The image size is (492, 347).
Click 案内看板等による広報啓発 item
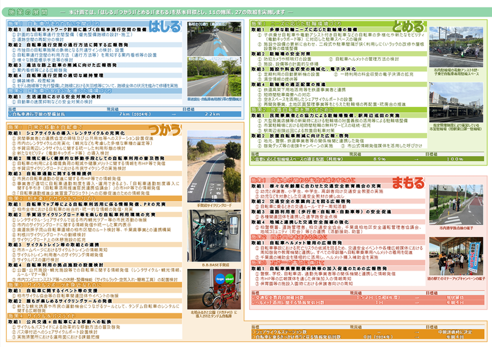39,70
